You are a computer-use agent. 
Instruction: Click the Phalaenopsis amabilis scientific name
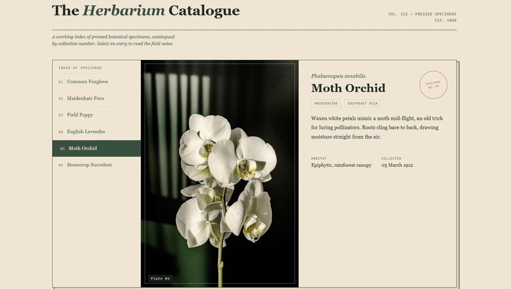click(x=338, y=76)
